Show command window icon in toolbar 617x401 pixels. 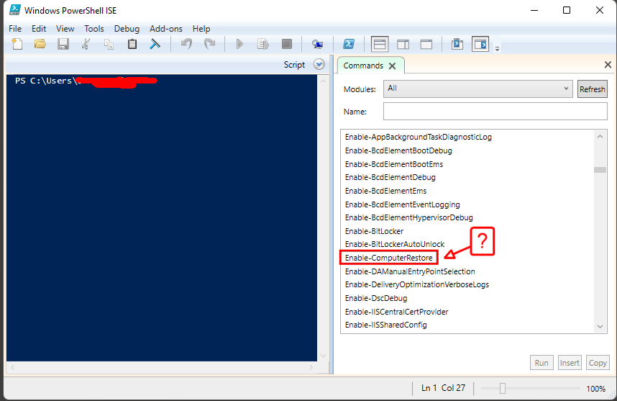tap(457, 44)
